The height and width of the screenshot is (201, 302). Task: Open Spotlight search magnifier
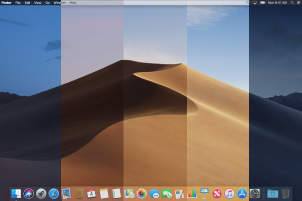click(x=292, y=2)
